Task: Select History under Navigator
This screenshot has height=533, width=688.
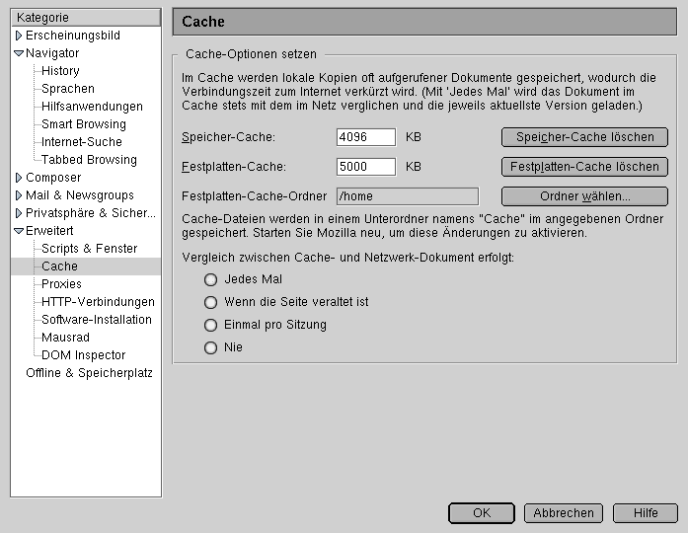Action: click(60, 71)
